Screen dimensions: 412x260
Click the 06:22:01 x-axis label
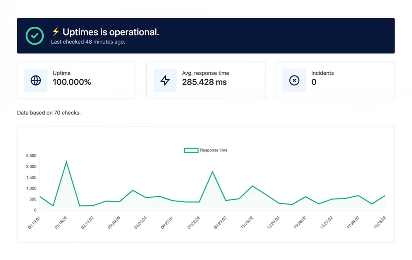point(167,223)
